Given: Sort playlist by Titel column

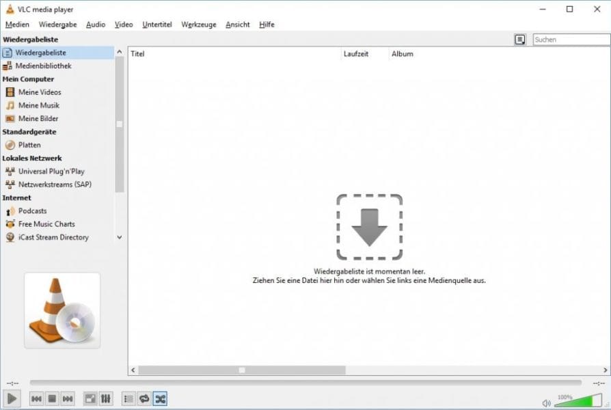Looking at the screenshot, I should [235, 54].
